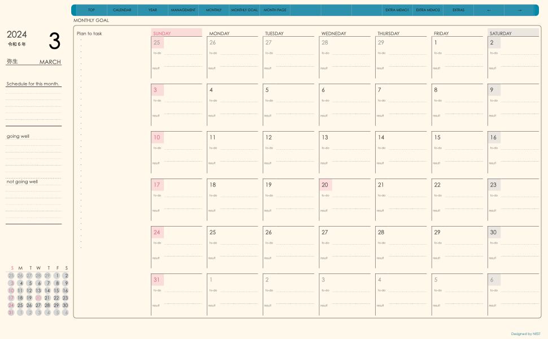
Task: Choose date 11 in the mini calendar
Action: [x=20, y=290]
